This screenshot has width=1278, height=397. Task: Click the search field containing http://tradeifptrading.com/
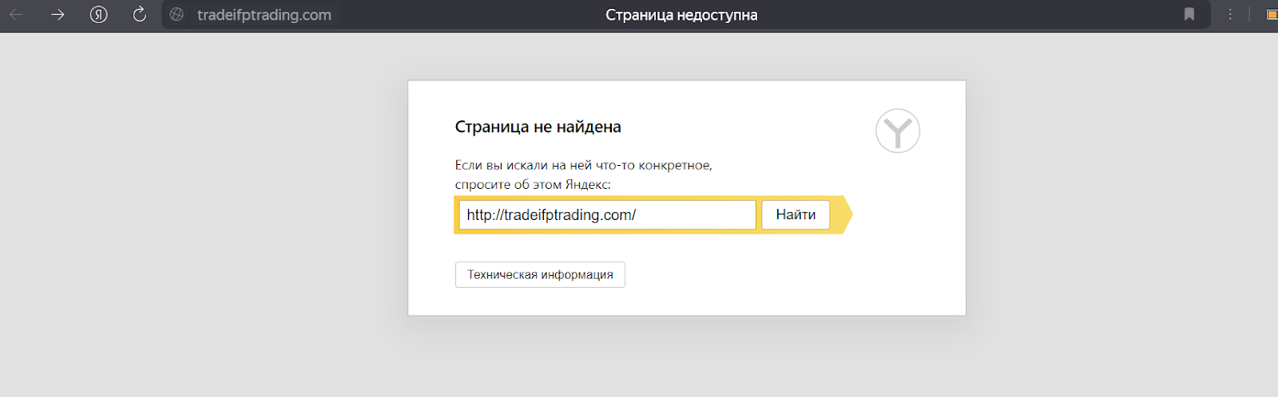(x=607, y=214)
